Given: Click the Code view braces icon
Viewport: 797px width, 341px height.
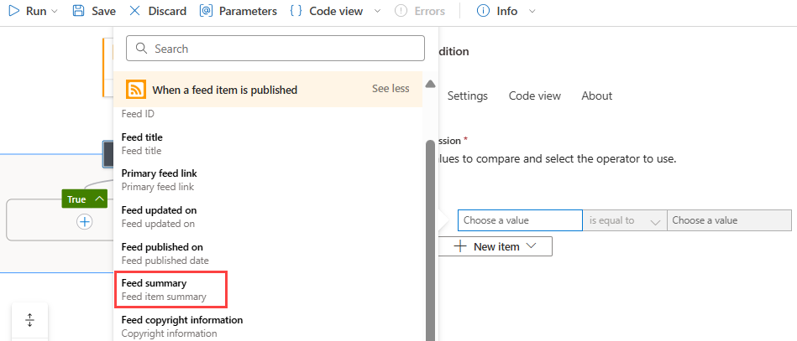Looking at the screenshot, I should pos(296,11).
